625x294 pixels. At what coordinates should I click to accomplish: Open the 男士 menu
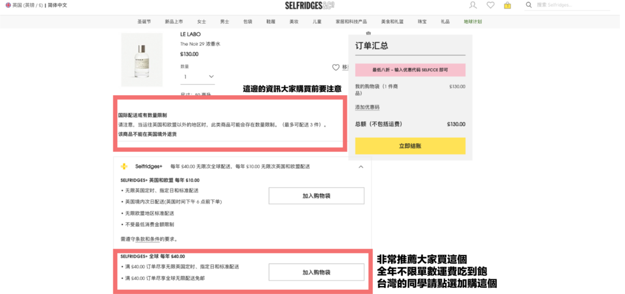225,22
